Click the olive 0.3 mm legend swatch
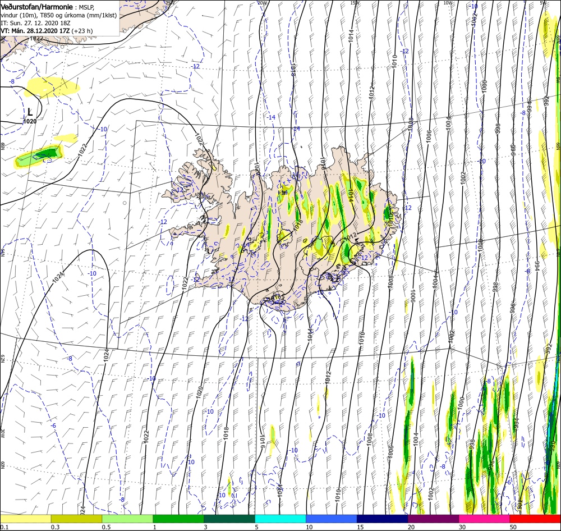 (x=76, y=519)
